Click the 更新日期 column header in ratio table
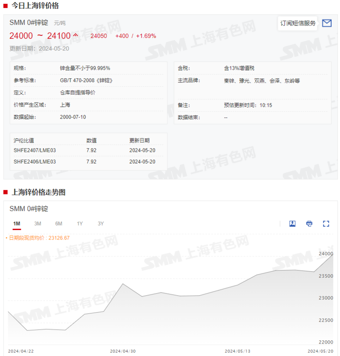Viewport: 340px width, 356px height. point(139,140)
